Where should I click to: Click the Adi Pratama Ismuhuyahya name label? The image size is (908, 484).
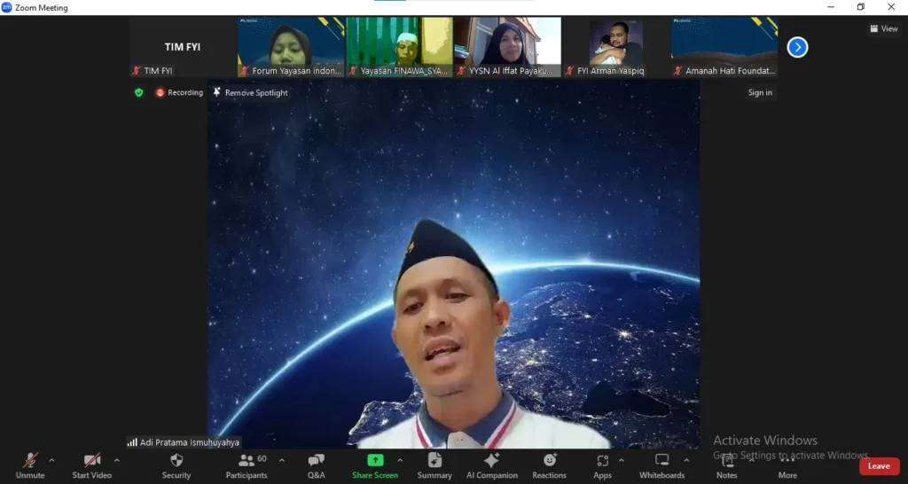point(190,442)
